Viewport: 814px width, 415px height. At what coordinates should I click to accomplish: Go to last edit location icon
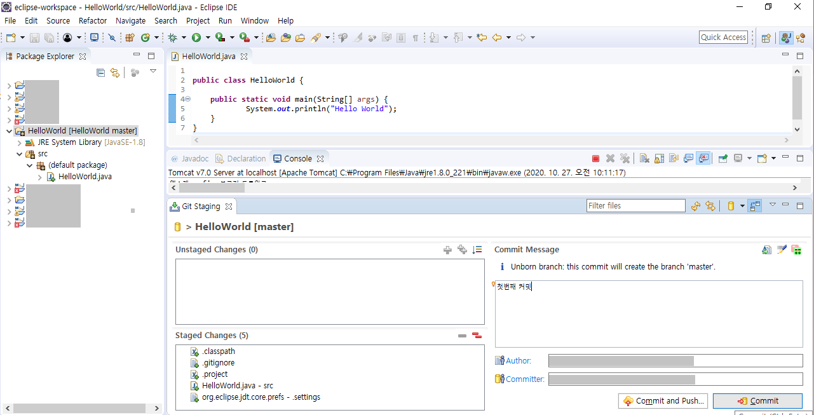(x=482, y=37)
